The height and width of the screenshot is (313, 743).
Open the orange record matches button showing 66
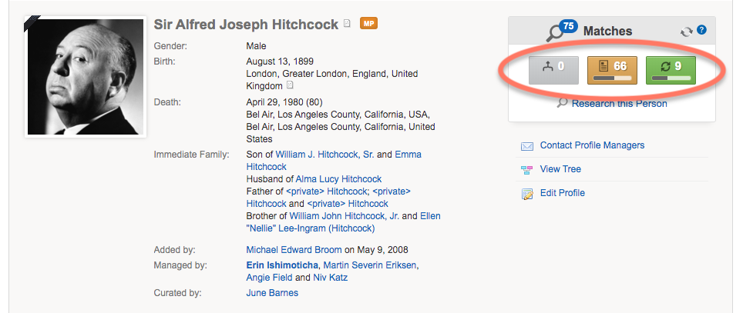coord(612,71)
